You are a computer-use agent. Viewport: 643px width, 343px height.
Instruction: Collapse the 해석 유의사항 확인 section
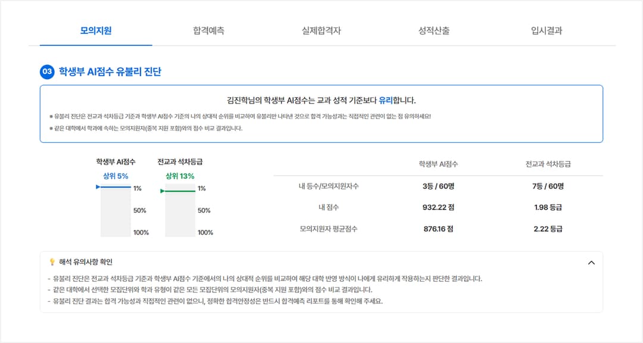[x=591, y=263]
